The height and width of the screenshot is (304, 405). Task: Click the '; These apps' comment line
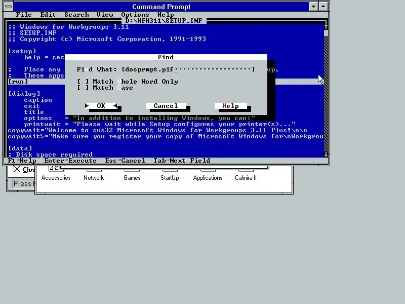tap(36, 75)
